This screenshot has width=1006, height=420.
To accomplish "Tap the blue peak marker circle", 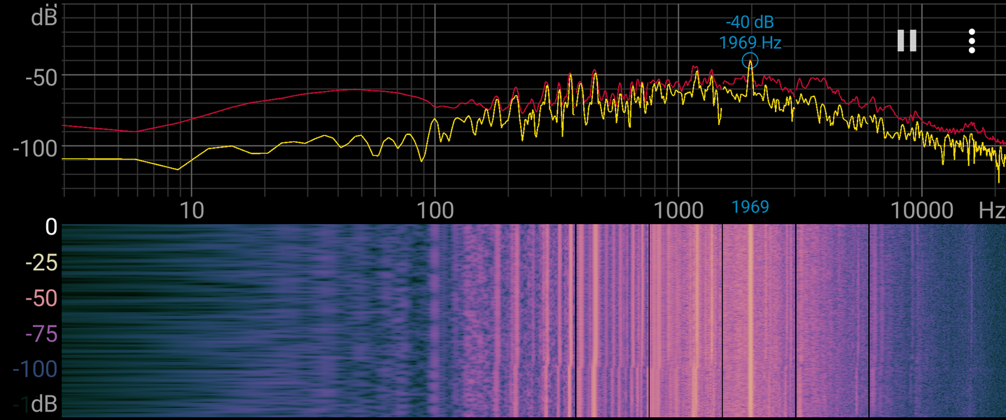I will click(x=750, y=61).
